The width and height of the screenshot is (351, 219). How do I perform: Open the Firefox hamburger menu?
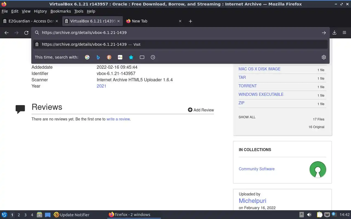[x=344, y=33]
